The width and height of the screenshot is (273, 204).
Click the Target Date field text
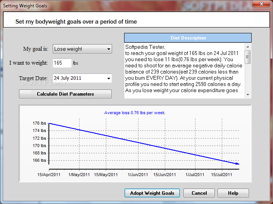point(67,78)
